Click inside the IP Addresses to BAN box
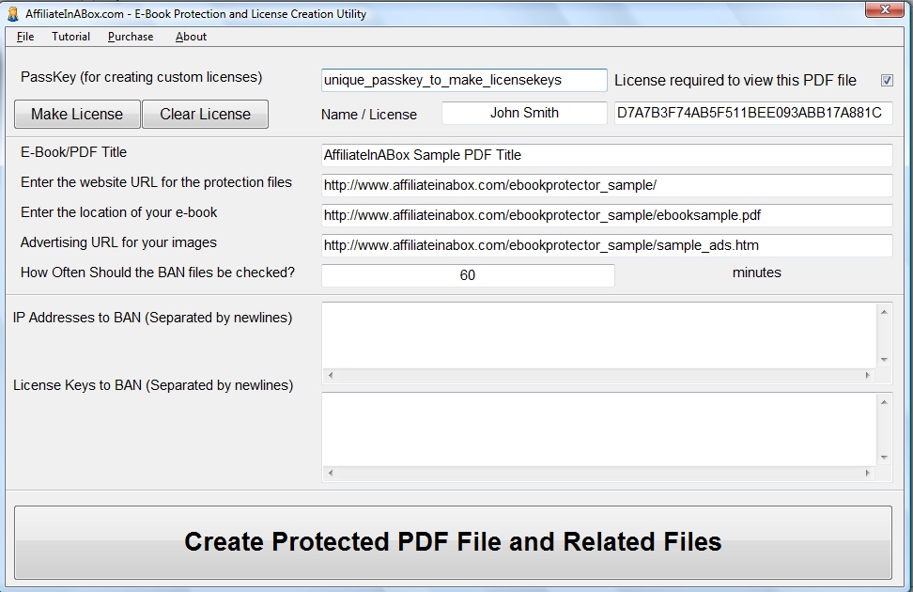Image resolution: width=913 pixels, height=592 pixels. [599, 335]
